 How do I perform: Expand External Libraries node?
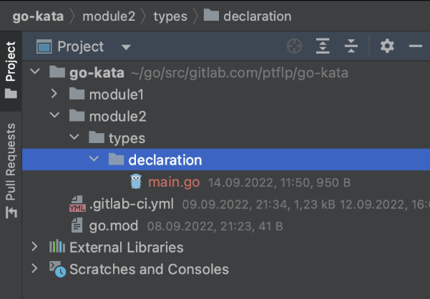point(34,247)
